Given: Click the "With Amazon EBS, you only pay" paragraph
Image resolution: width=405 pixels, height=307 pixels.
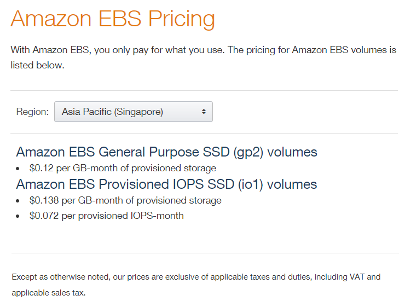Looking at the screenshot, I should pos(203,50).
